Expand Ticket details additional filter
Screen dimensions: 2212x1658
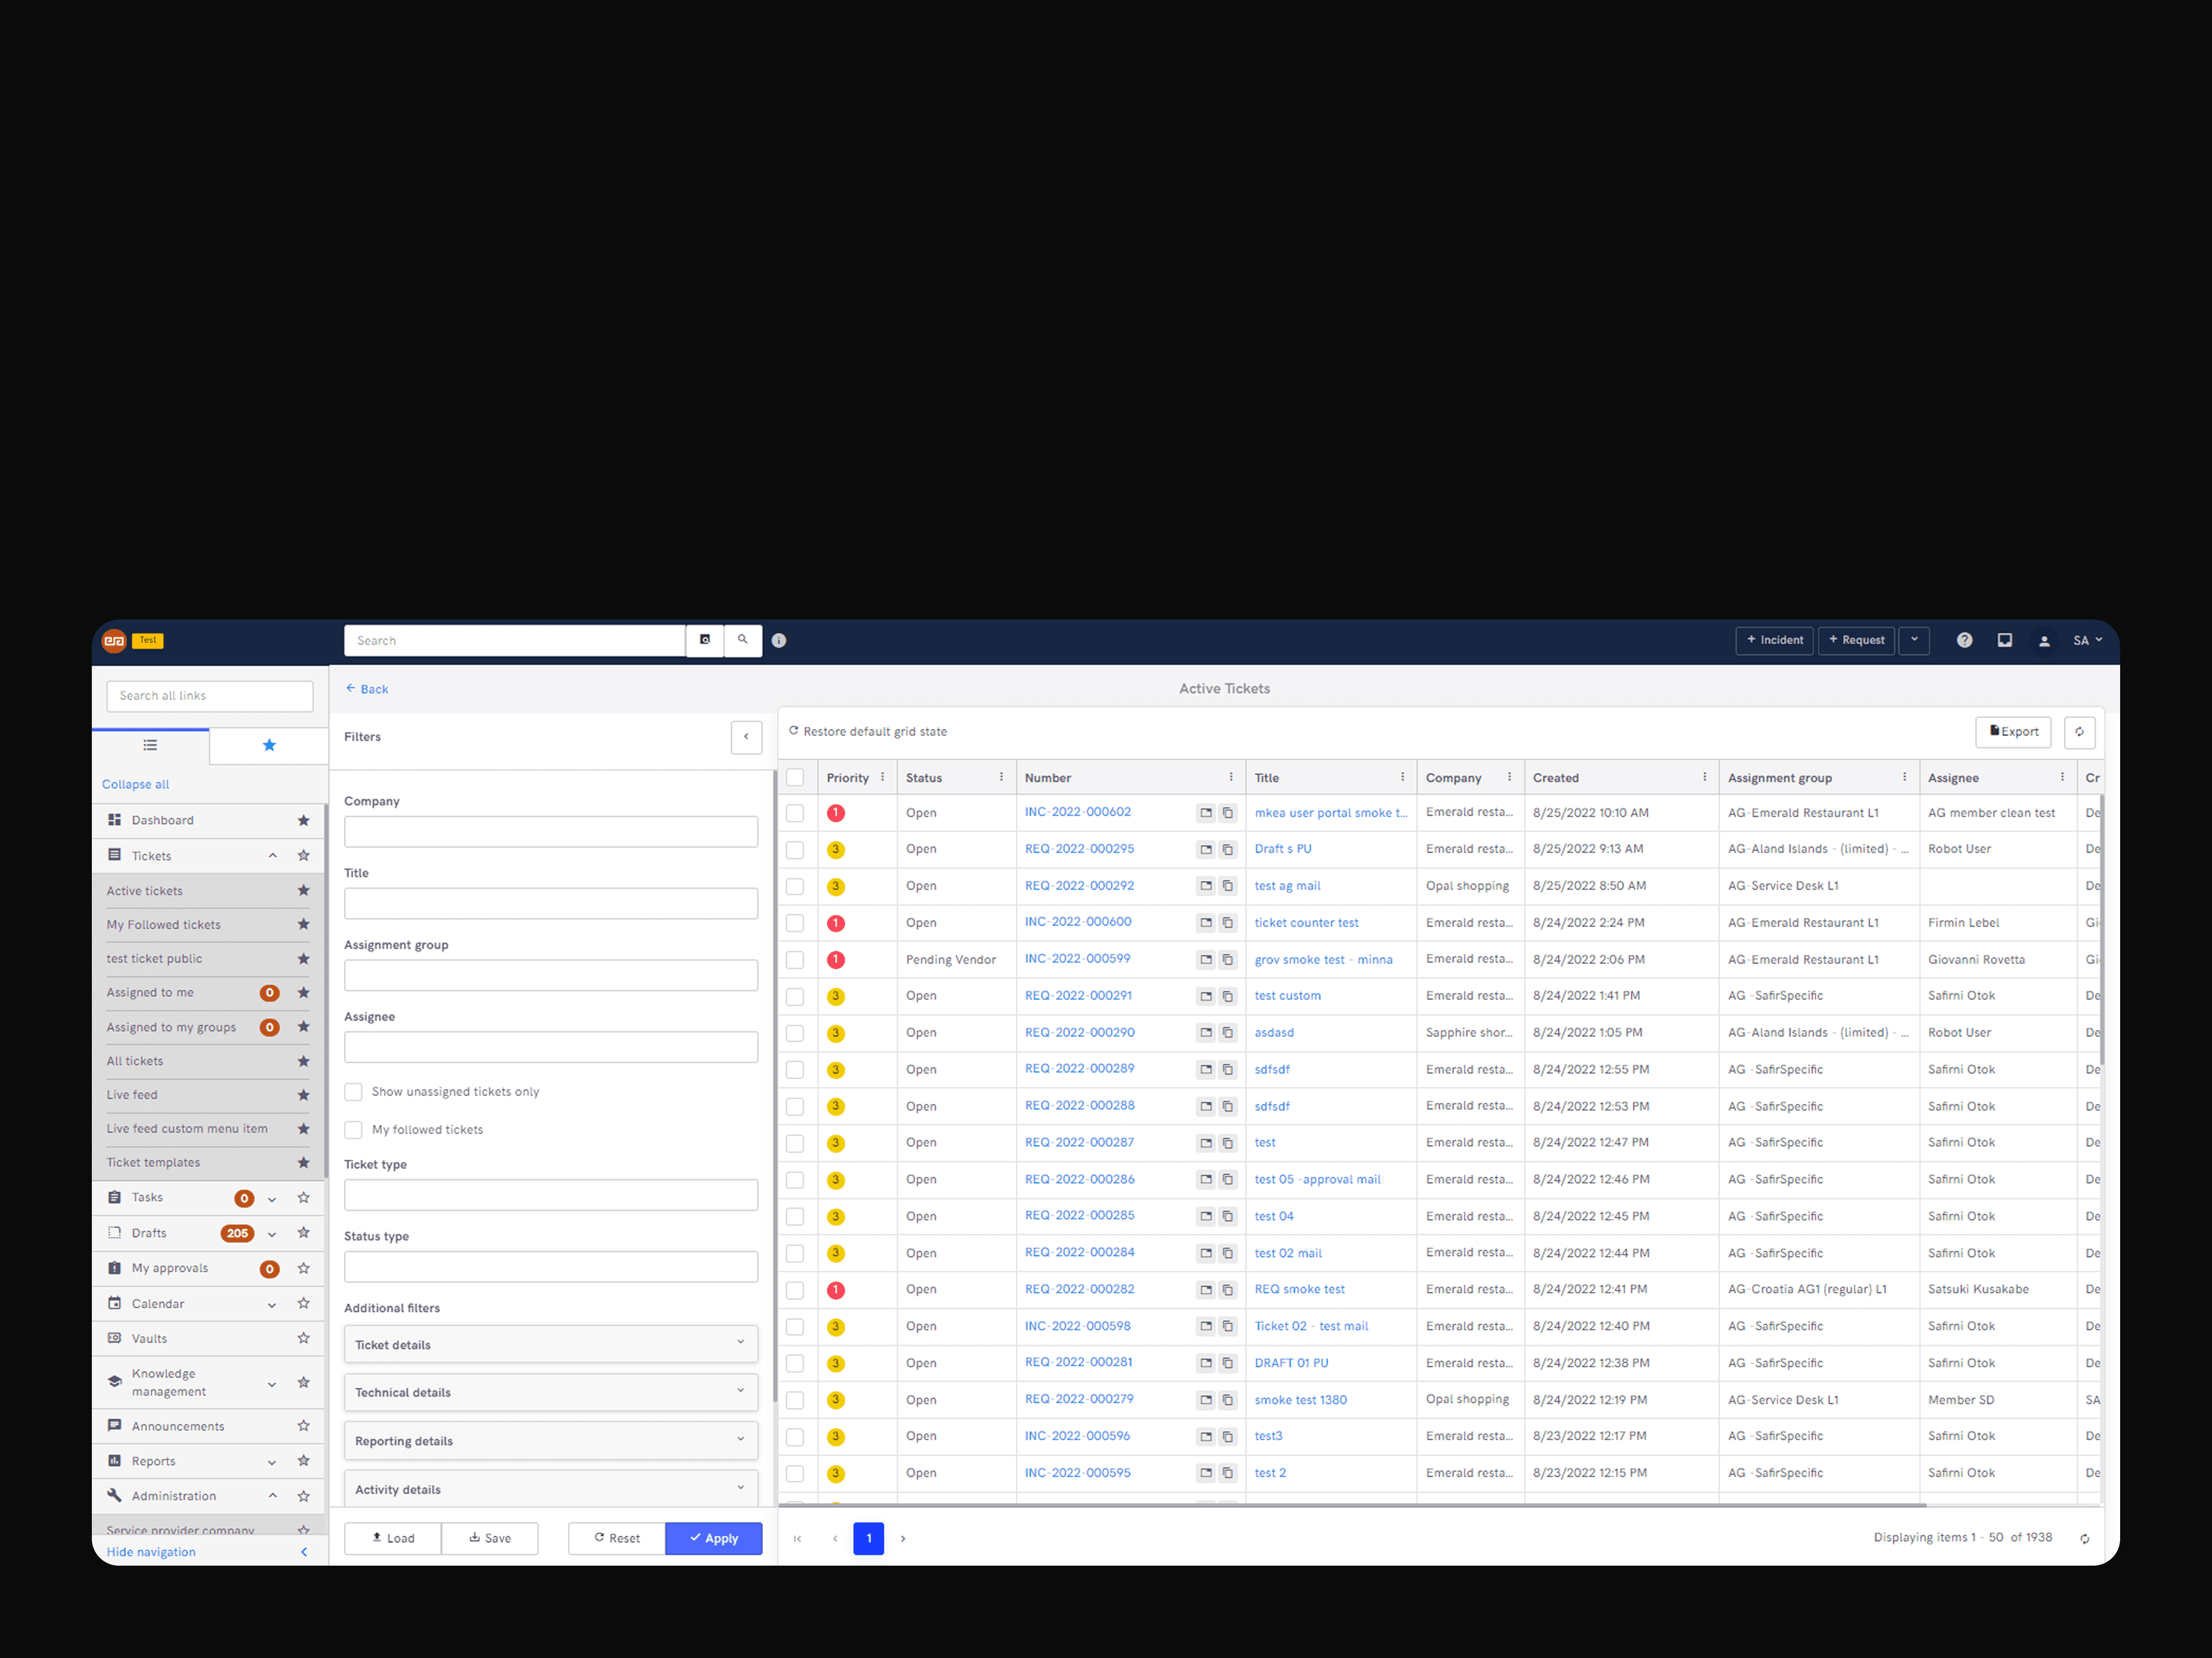click(550, 1345)
